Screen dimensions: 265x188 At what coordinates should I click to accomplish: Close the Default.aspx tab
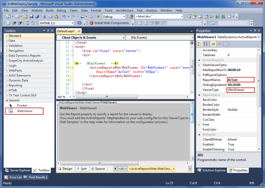pyautogui.click(x=79, y=31)
